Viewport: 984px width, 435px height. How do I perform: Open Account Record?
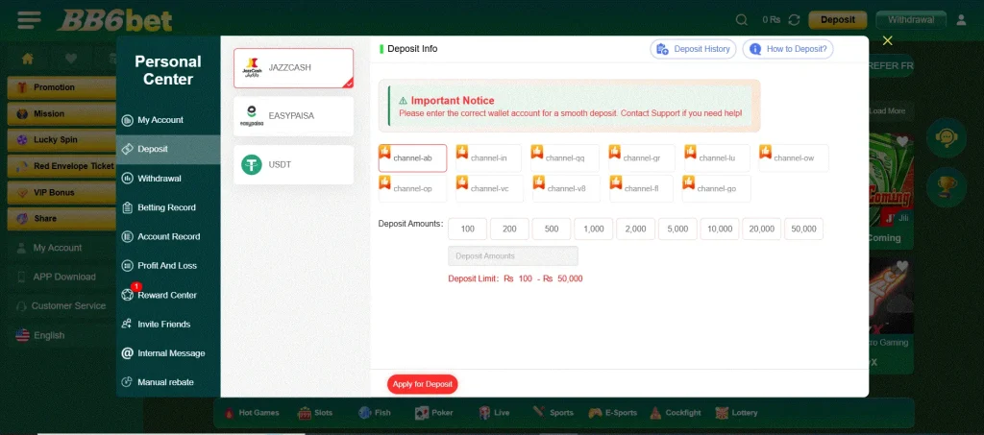point(168,236)
